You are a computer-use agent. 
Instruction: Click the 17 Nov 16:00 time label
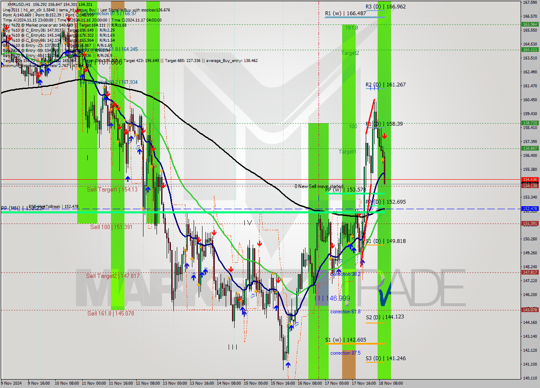click(364, 383)
